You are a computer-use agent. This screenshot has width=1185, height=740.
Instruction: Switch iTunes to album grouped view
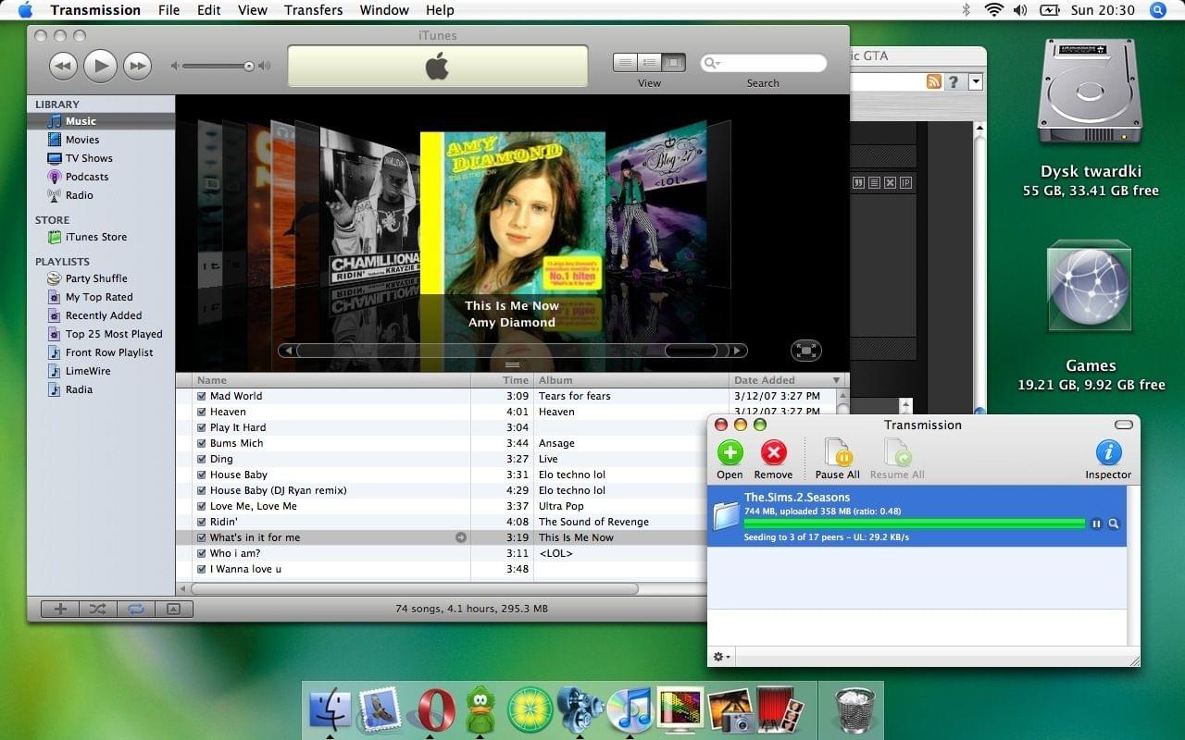[x=649, y=63]
